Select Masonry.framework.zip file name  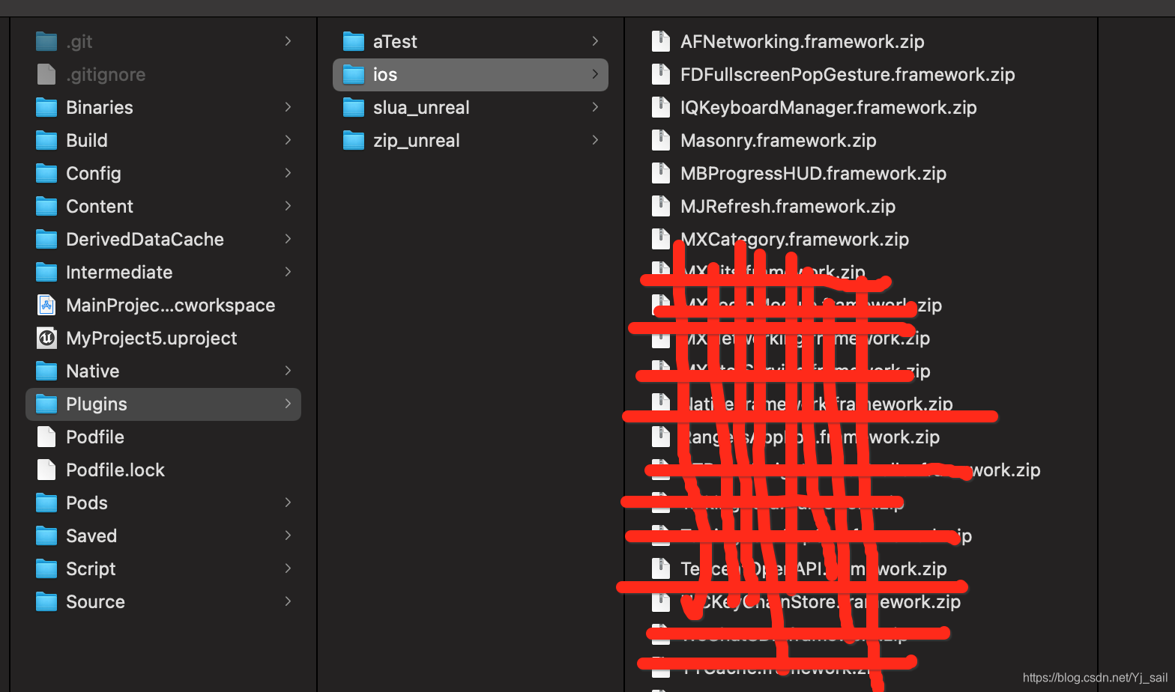(x=779, y=141)
